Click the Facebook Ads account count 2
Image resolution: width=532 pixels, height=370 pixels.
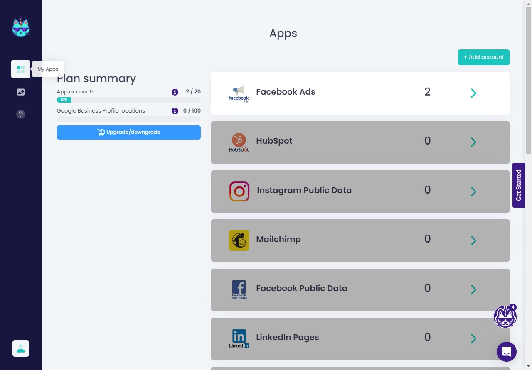427,92
